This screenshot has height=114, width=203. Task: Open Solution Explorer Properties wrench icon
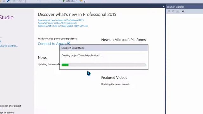pyautogui.click(x=183, y=11)
